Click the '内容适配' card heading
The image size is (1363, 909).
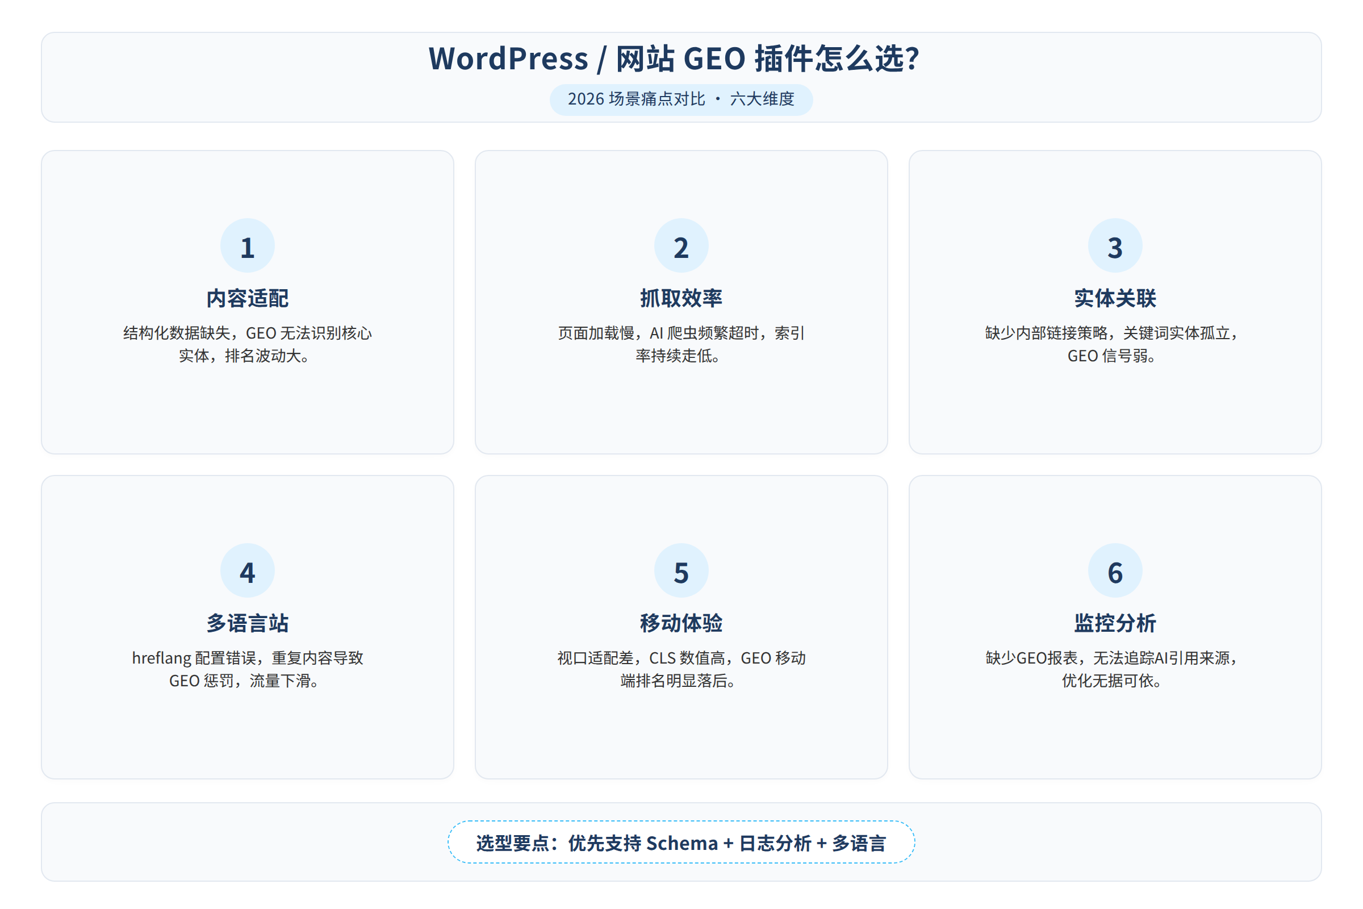click(248, 298)
